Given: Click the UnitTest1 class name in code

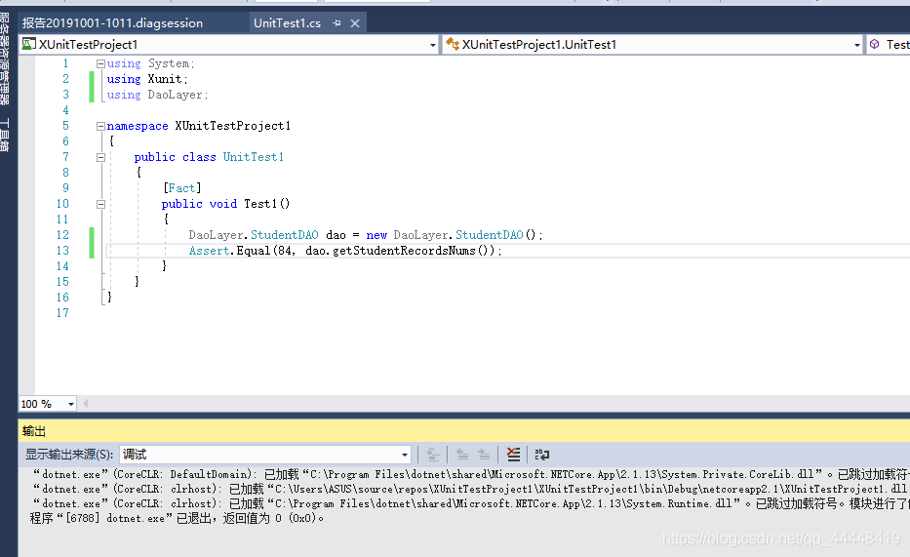Looking at the screenshot, I should [254, 157].
